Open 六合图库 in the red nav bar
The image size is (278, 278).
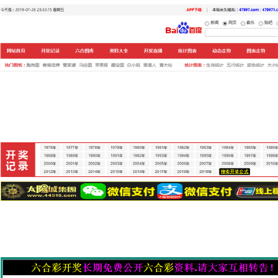tap(84, 51)
